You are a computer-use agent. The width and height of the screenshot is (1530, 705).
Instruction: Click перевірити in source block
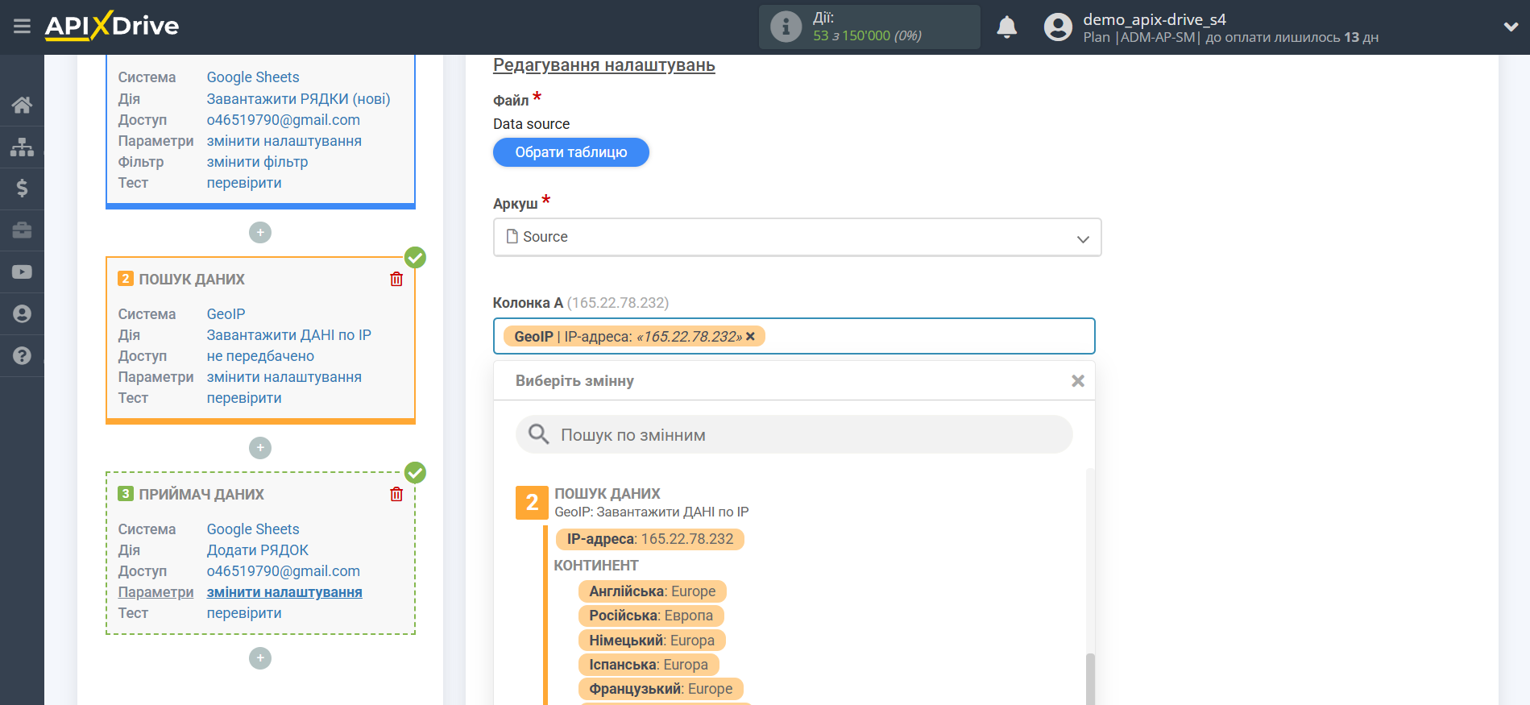coord(244,182)
